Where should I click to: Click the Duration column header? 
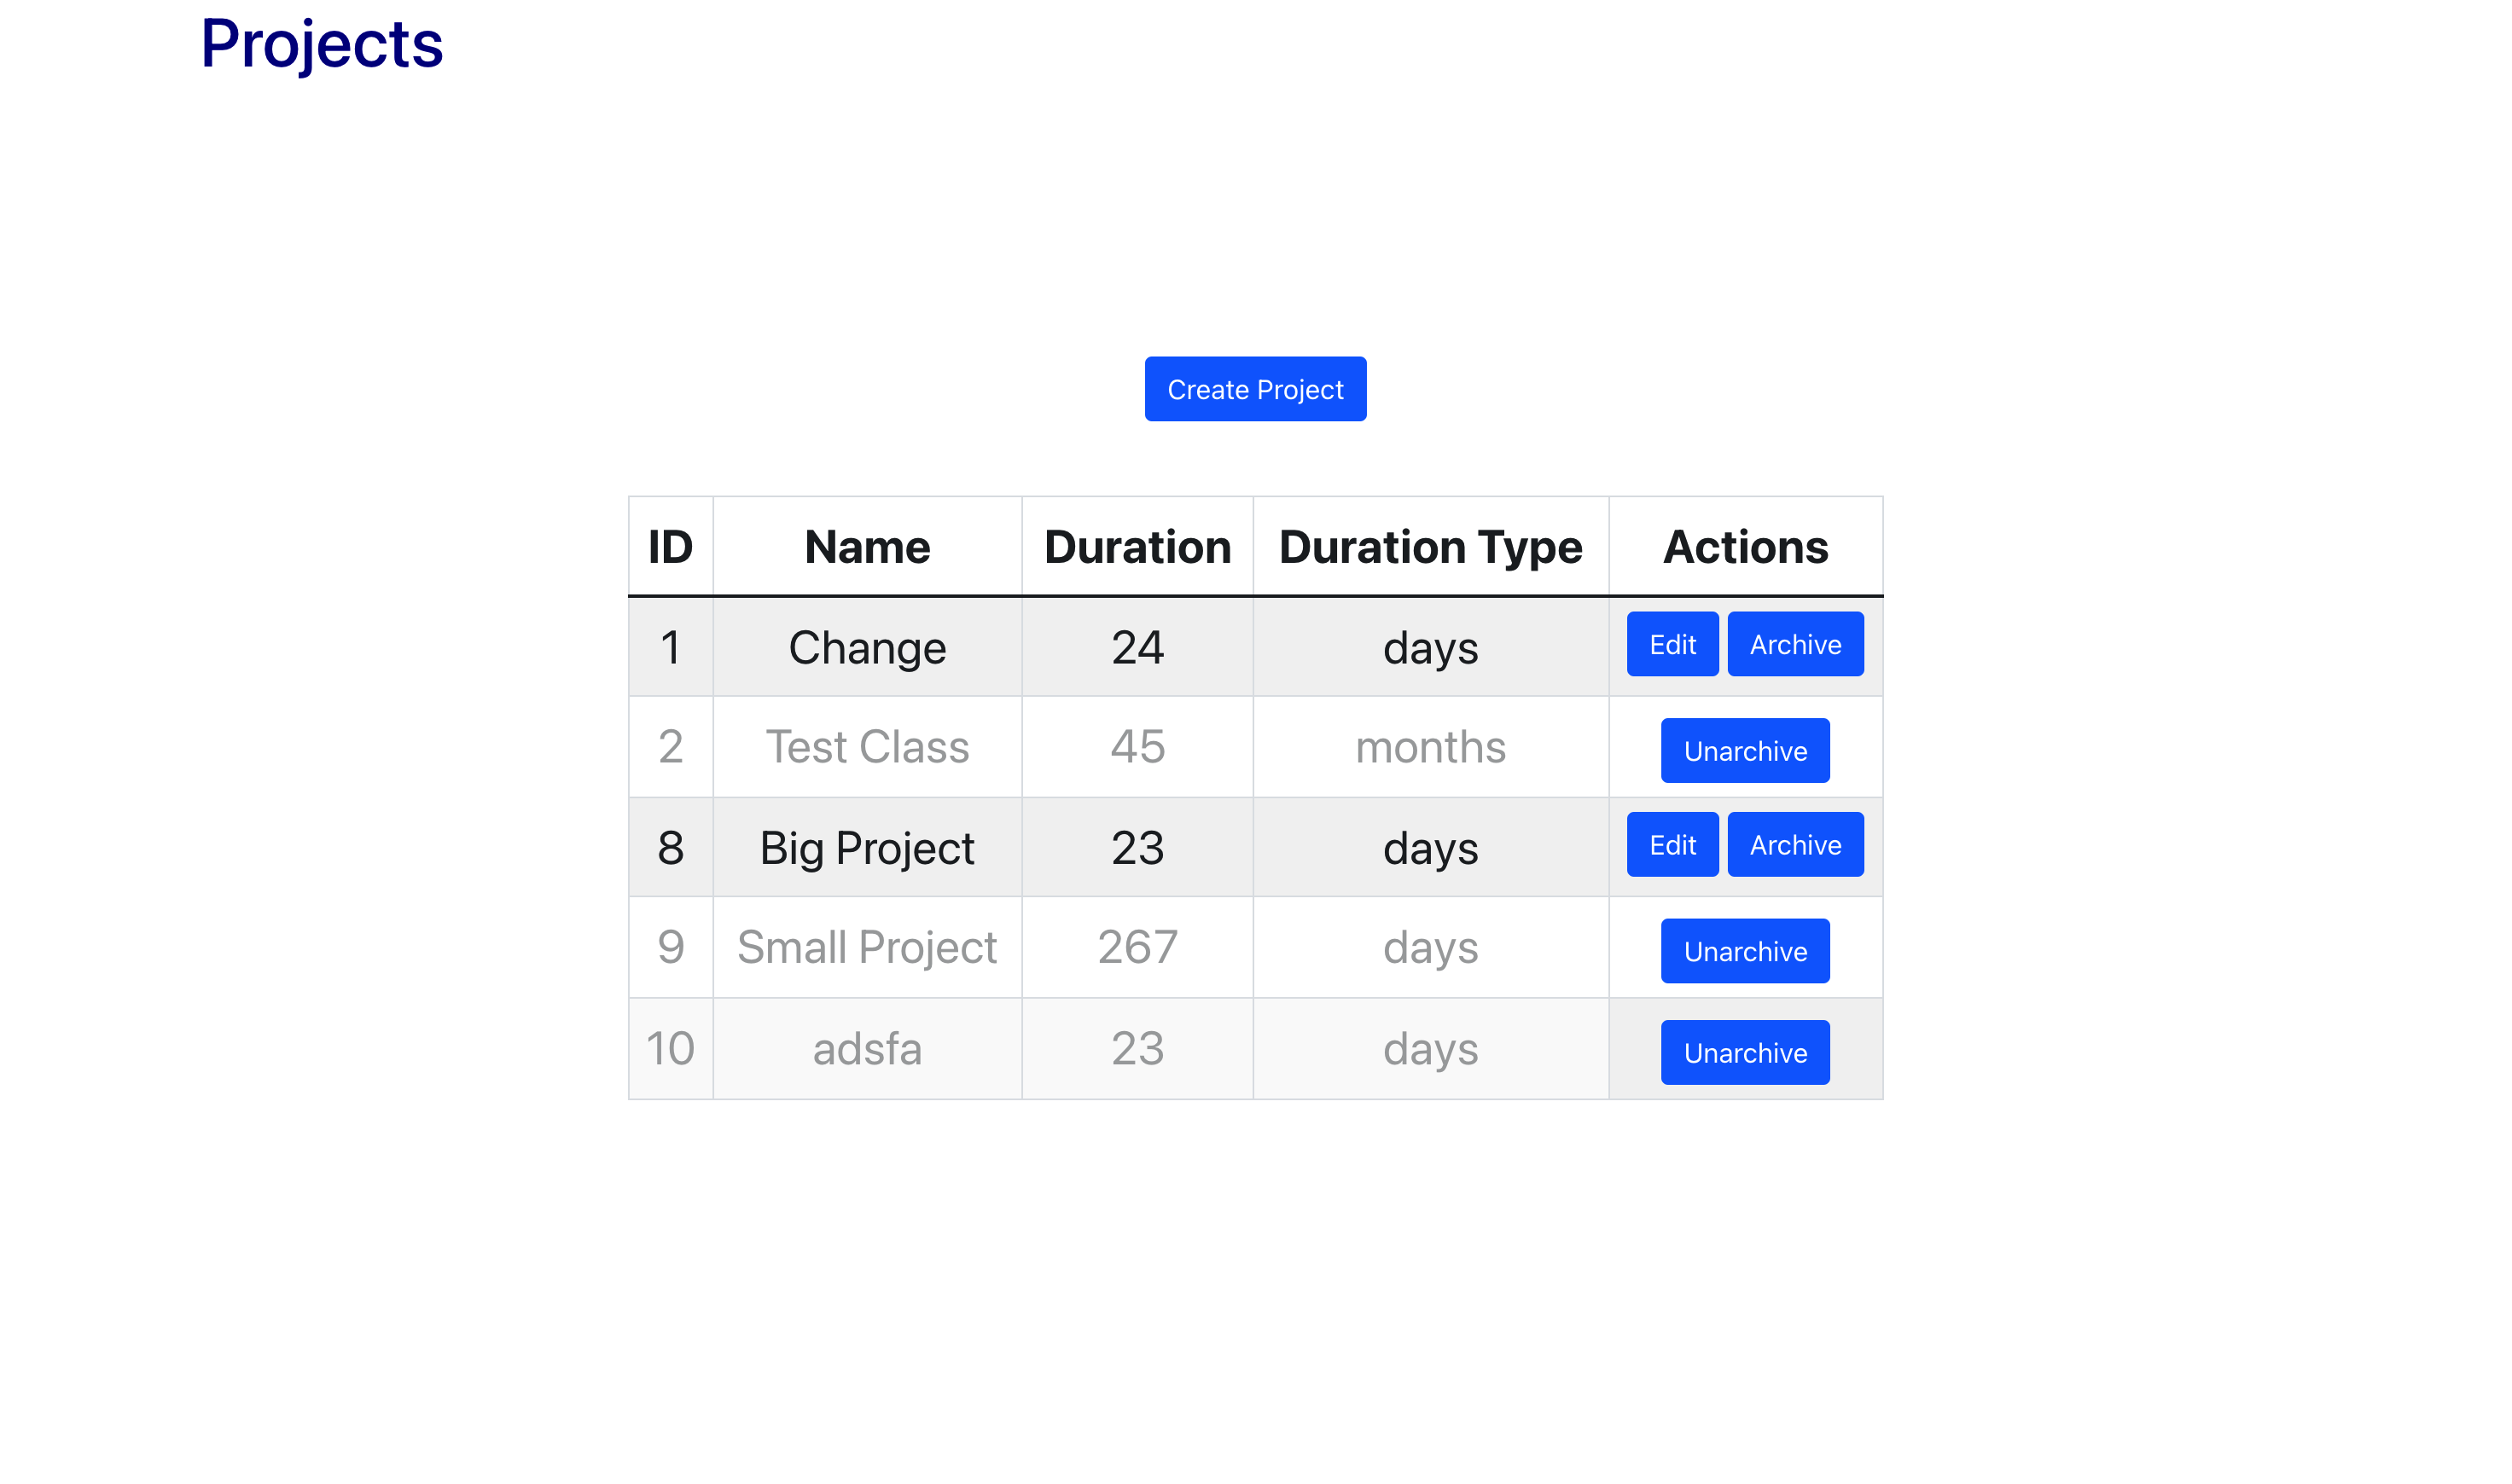1137,546
